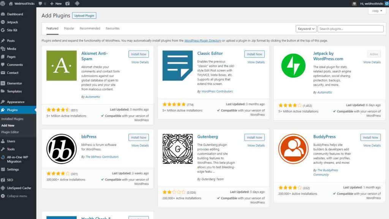Screen dimensions: 389x219
Task: Open the WordPress Plugin Directory link
Action: tap(203, 41)
